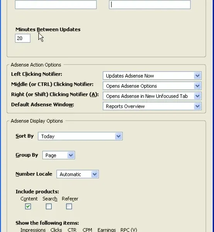Open the Group By dropdown
The image size is (214, 232).
[x=59, y=155]
